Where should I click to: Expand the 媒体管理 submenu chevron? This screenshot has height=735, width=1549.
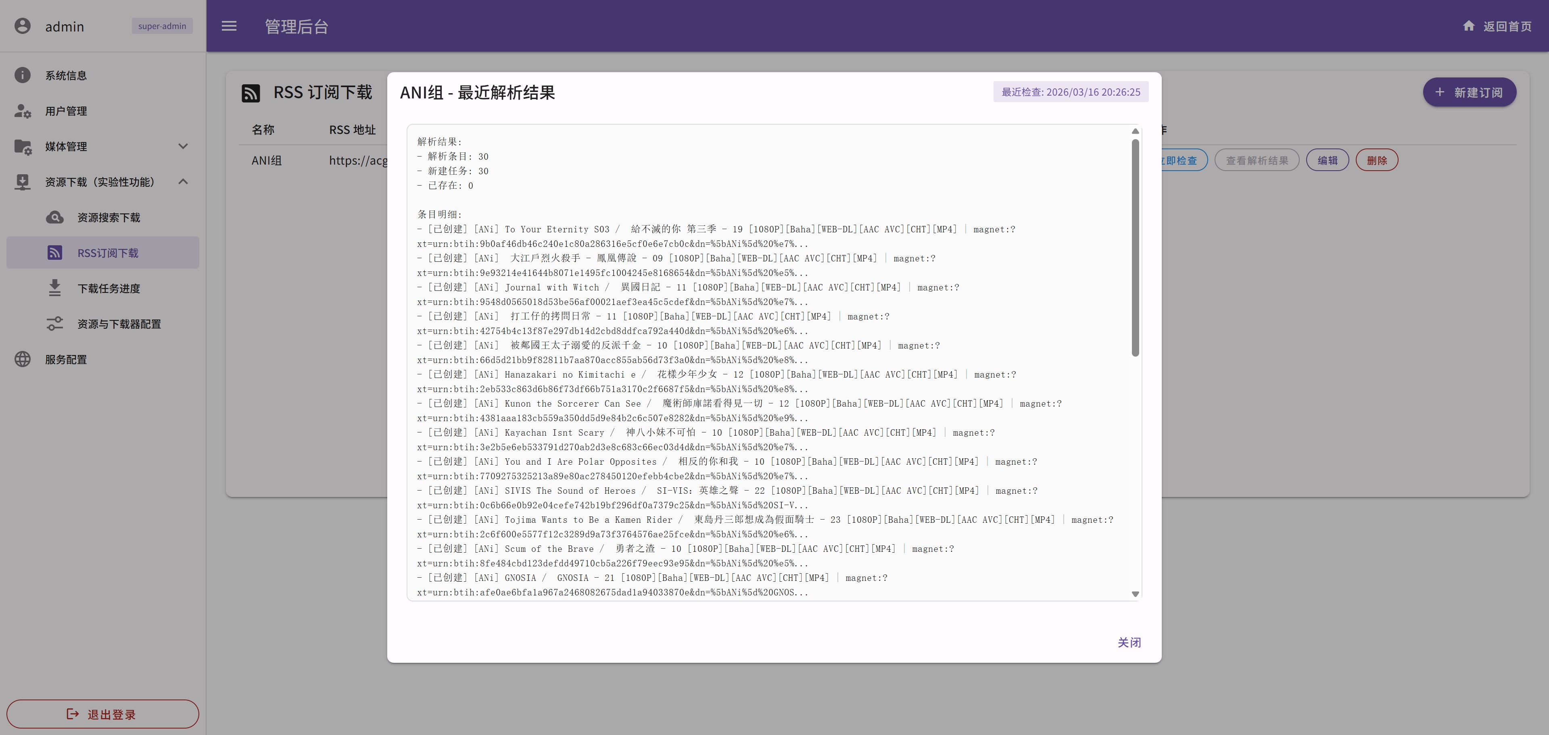pos(183,146)
